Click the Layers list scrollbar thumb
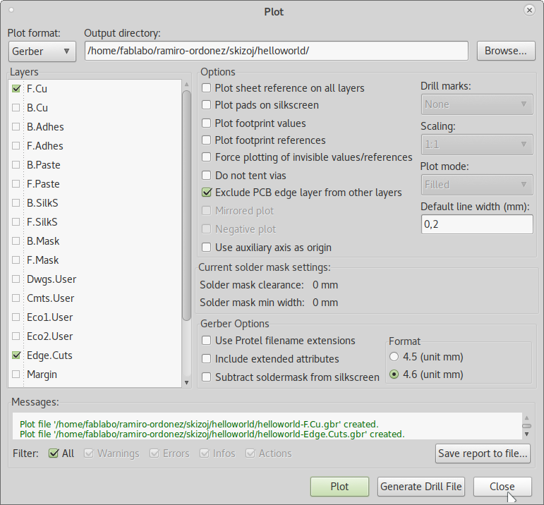The width and height of the screenshot is (544, 505). point(186,205)
